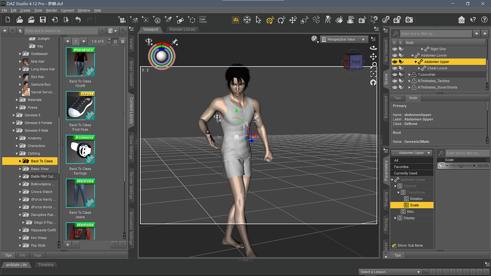Select the Node Selection arrow tool
This screenshot has height=276, width=491.
[259, 20]
